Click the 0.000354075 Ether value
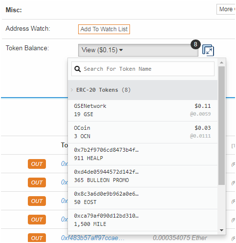 [180, 238]
